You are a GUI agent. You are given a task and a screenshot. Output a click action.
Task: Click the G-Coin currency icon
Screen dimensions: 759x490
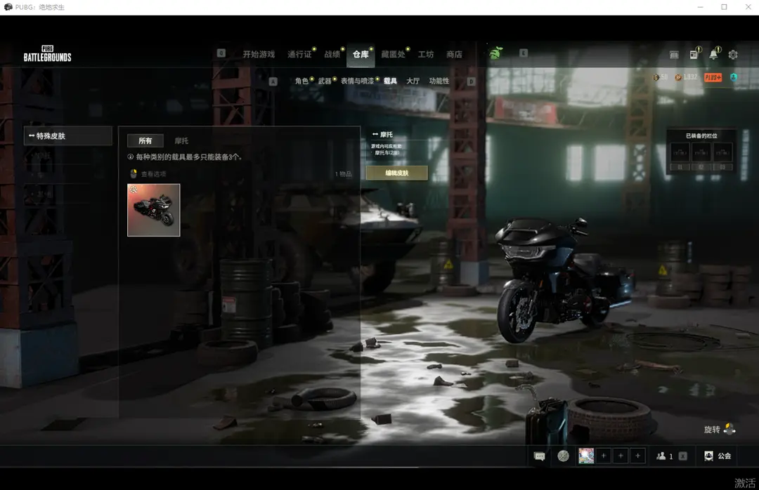coord(656,77)
